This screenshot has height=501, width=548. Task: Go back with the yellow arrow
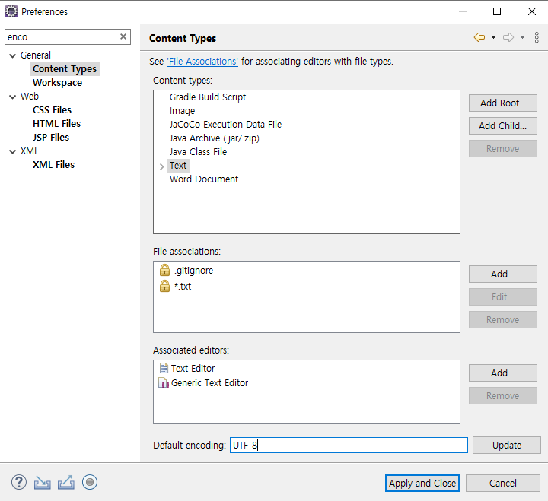point(479,37)
